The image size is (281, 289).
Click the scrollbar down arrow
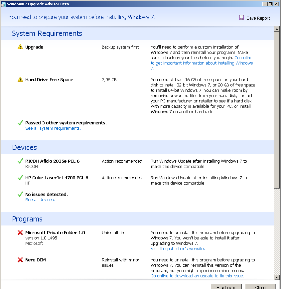coord(277,277)
